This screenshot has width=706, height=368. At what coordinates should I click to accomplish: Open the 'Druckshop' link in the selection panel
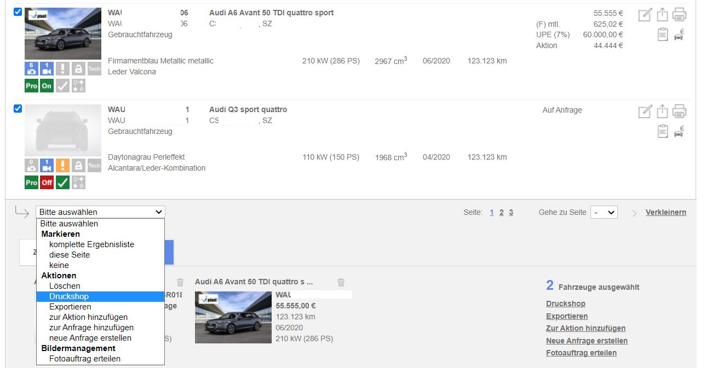(566, 304)
